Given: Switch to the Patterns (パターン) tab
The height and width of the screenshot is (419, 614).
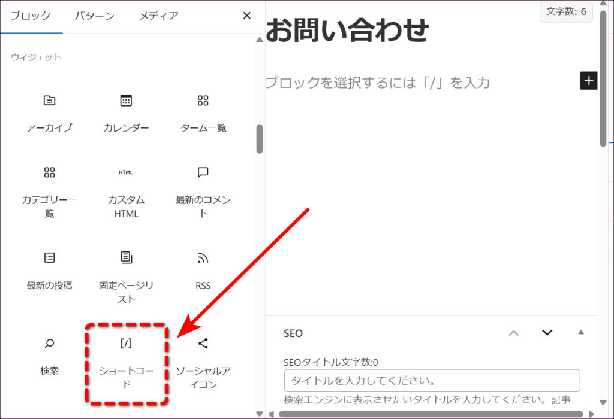Looking at the screenshot, I should coord(94,16).
